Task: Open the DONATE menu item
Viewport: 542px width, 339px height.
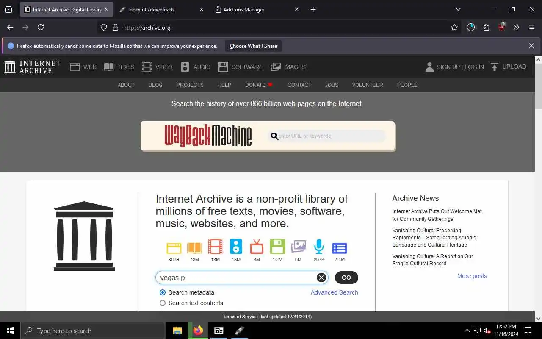Action: 259,85
